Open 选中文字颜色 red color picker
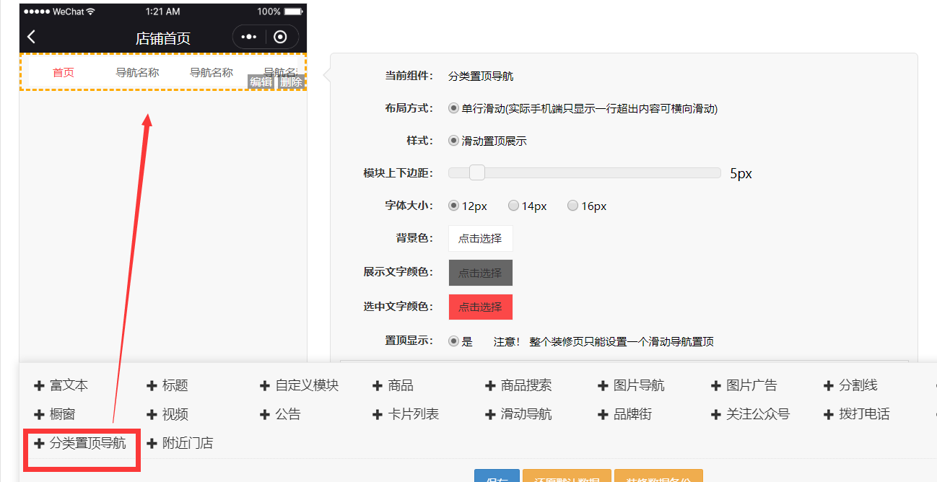 [x=480, y=307]
